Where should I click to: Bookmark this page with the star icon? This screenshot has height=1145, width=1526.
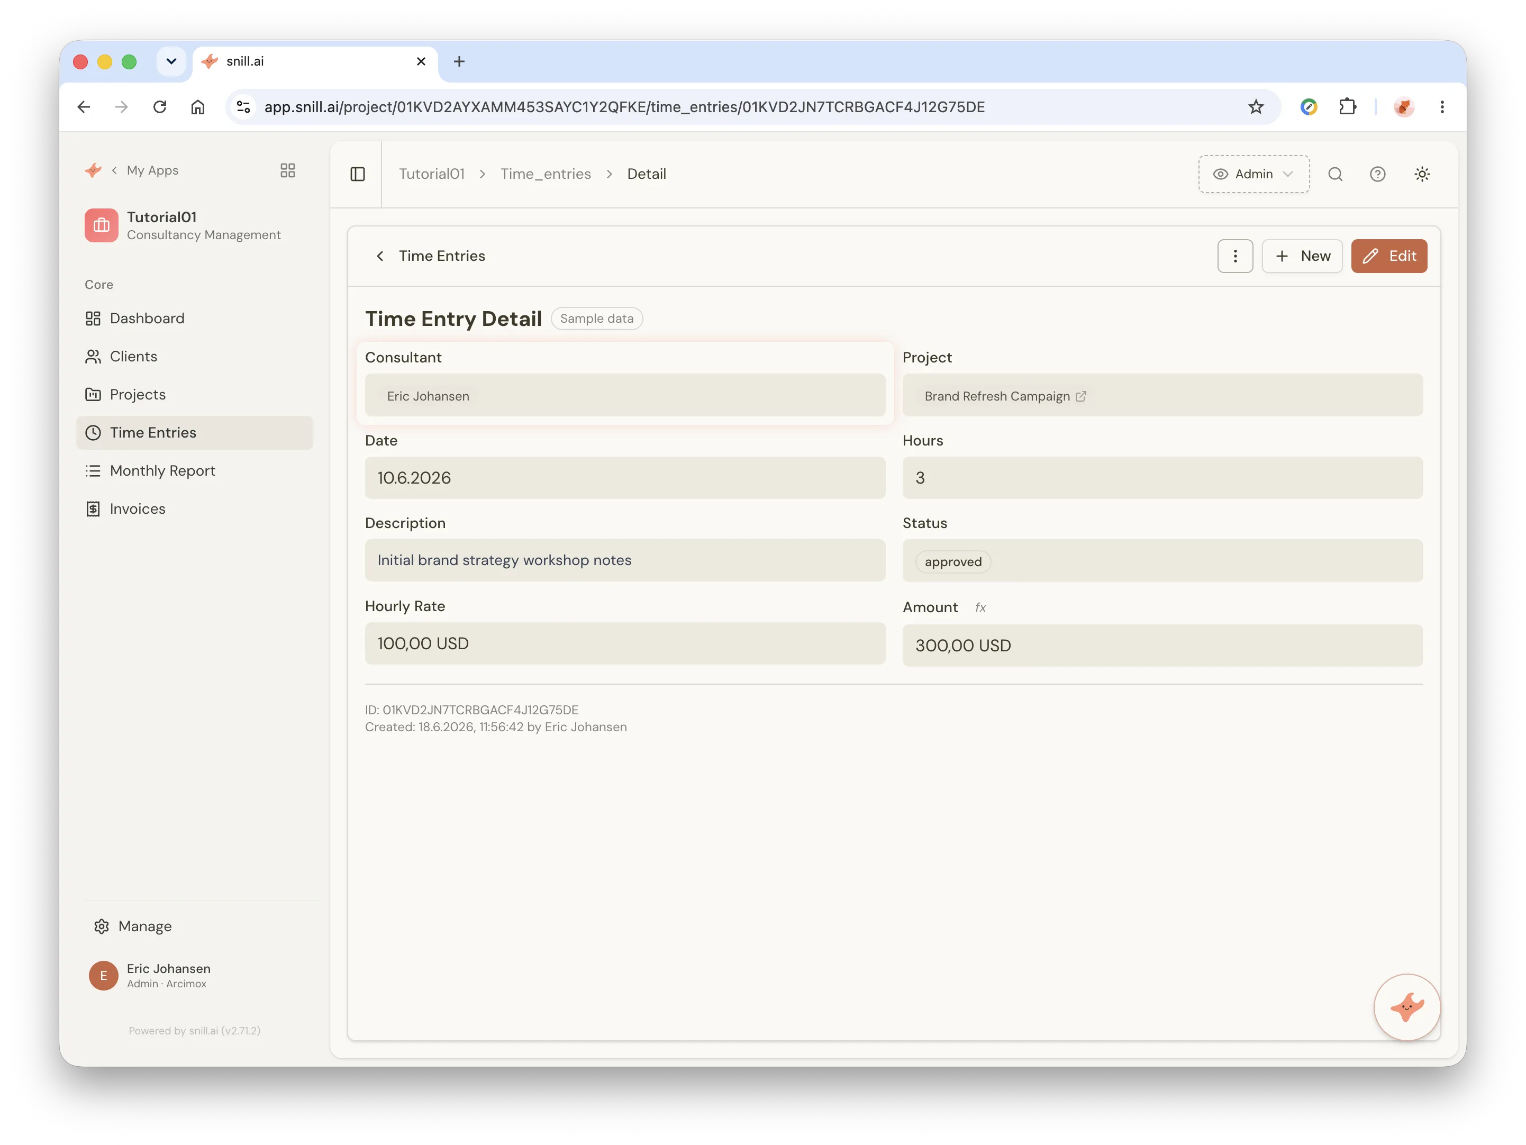tap(1256, 107)
